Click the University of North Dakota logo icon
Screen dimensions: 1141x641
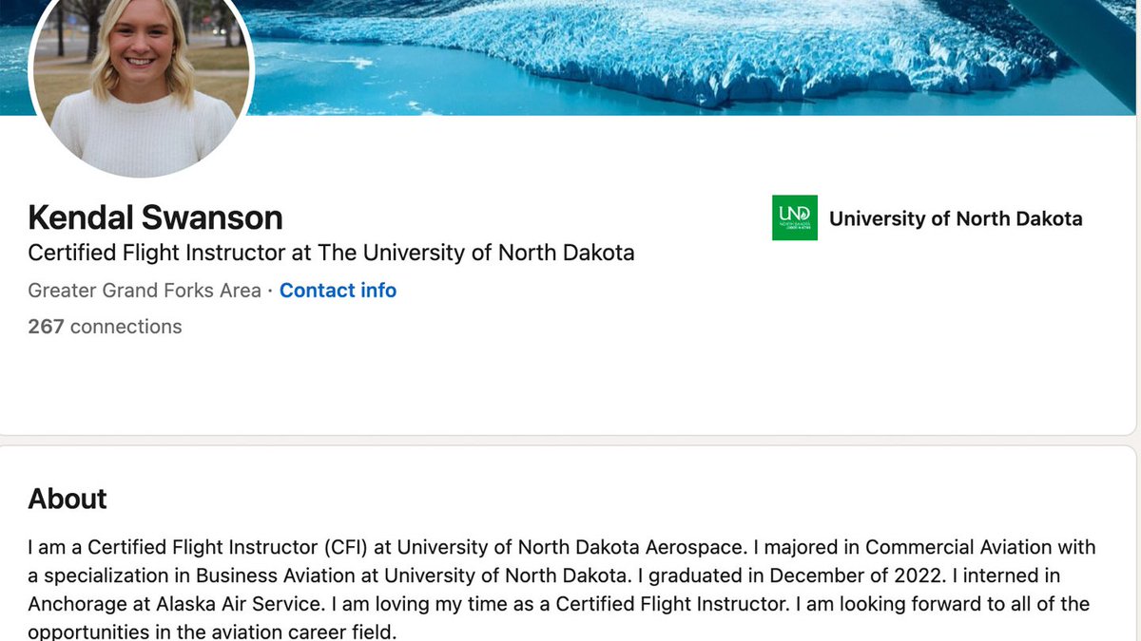[794, 217]
